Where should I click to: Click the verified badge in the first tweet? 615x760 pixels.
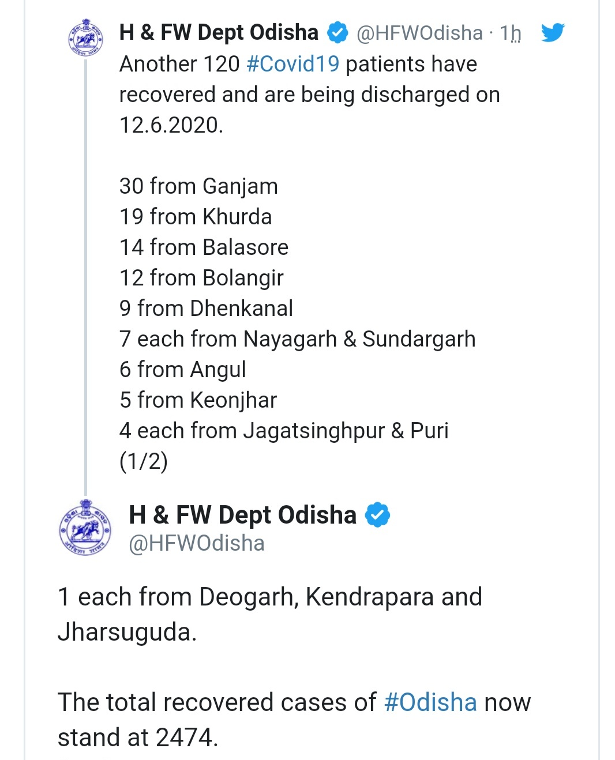point(337,33)
